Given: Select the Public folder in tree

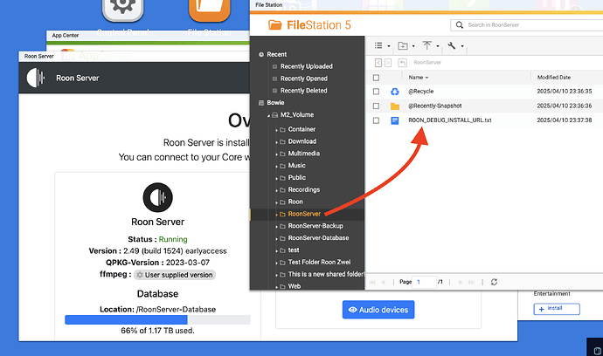Looking at the screenshot, I should (x=297, y=177).
